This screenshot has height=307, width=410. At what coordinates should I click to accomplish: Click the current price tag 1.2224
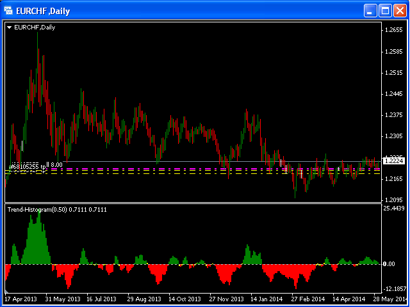393,161
